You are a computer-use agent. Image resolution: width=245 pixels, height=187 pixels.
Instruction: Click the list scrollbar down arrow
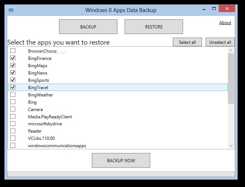(x=231, y=146)
